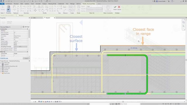Click the Edit Type icon
This screenshot has width=187, height=105.
23,27
